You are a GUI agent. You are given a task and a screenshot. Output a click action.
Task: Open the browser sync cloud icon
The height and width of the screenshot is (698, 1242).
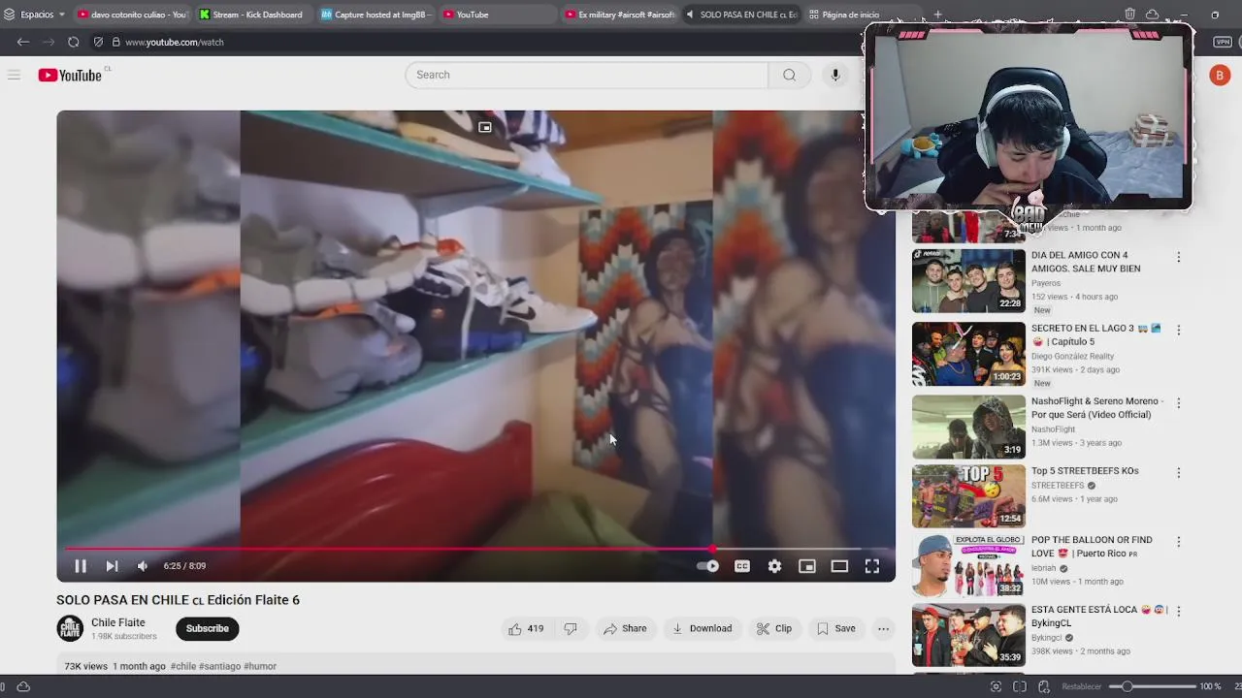pyautogui.click(x=1152, y=15)
